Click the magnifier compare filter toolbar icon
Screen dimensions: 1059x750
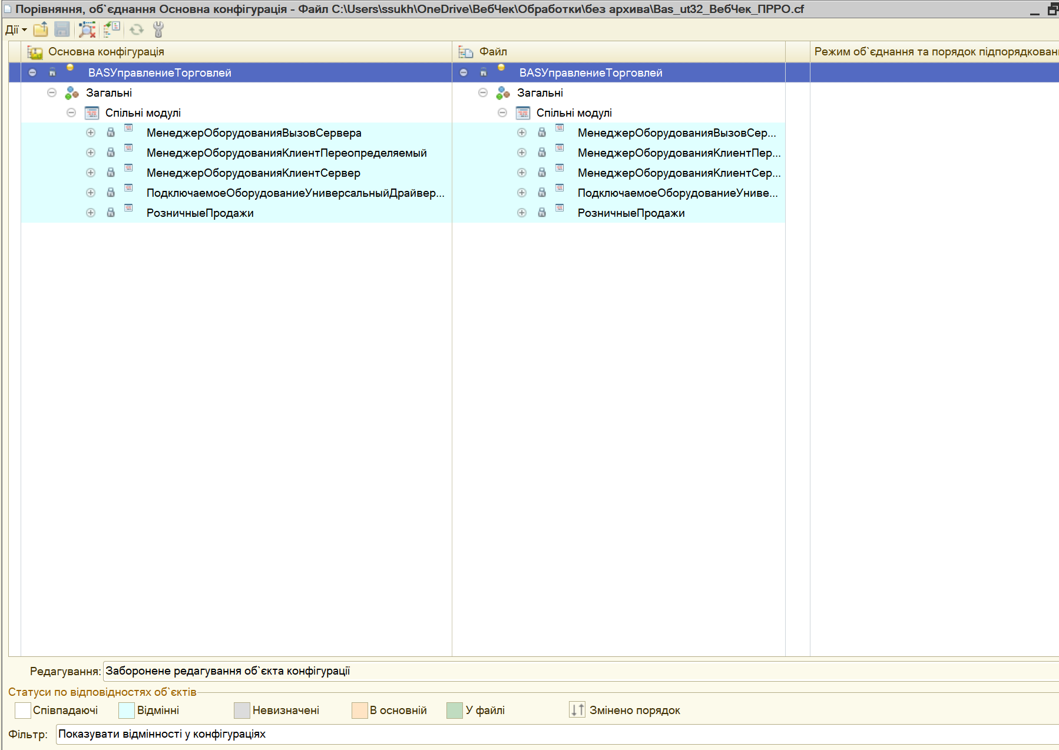[87, 29]
